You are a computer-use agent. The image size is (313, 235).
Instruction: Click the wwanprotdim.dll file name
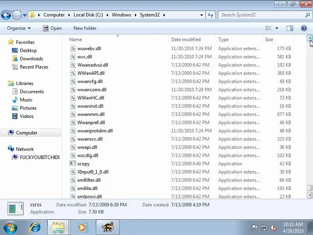95,131
